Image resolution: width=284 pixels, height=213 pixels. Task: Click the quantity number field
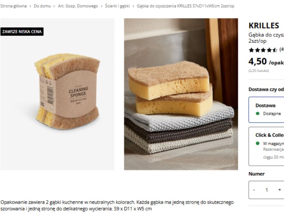[x=266, y=190]
